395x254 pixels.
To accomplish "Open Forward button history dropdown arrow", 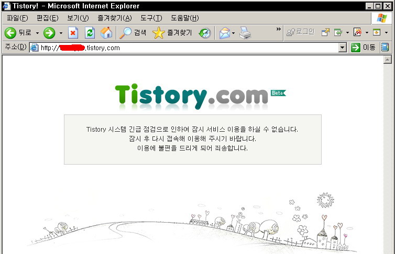I will pyautogui.click(x=61, y=33).
